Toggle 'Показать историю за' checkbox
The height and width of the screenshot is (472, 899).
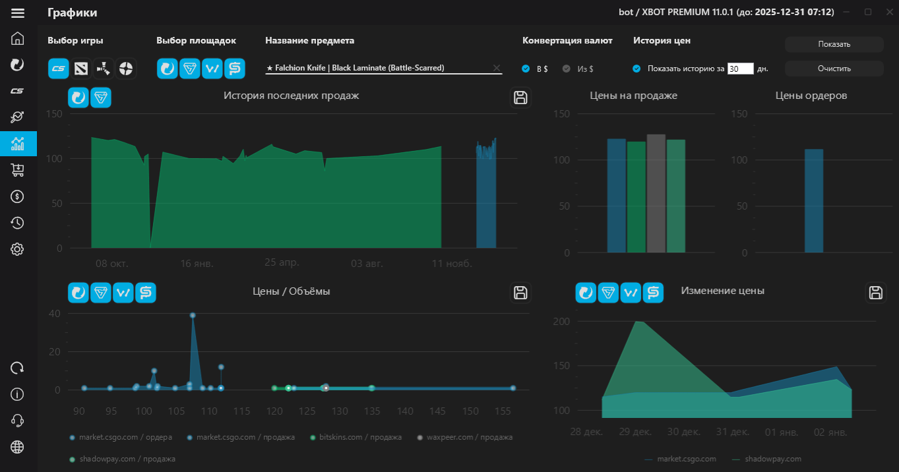[x=636, y=69]
